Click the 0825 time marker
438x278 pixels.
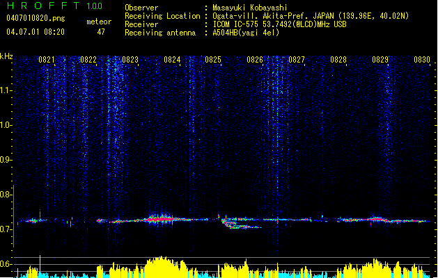213,60
